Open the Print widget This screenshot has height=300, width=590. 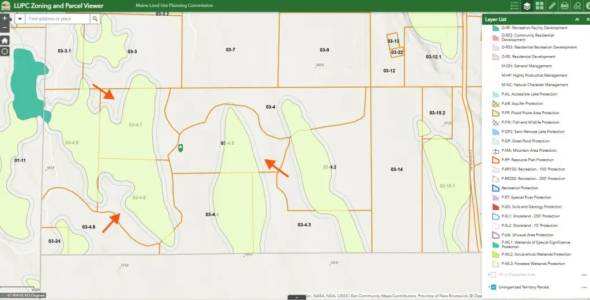[x=565, y=6]
